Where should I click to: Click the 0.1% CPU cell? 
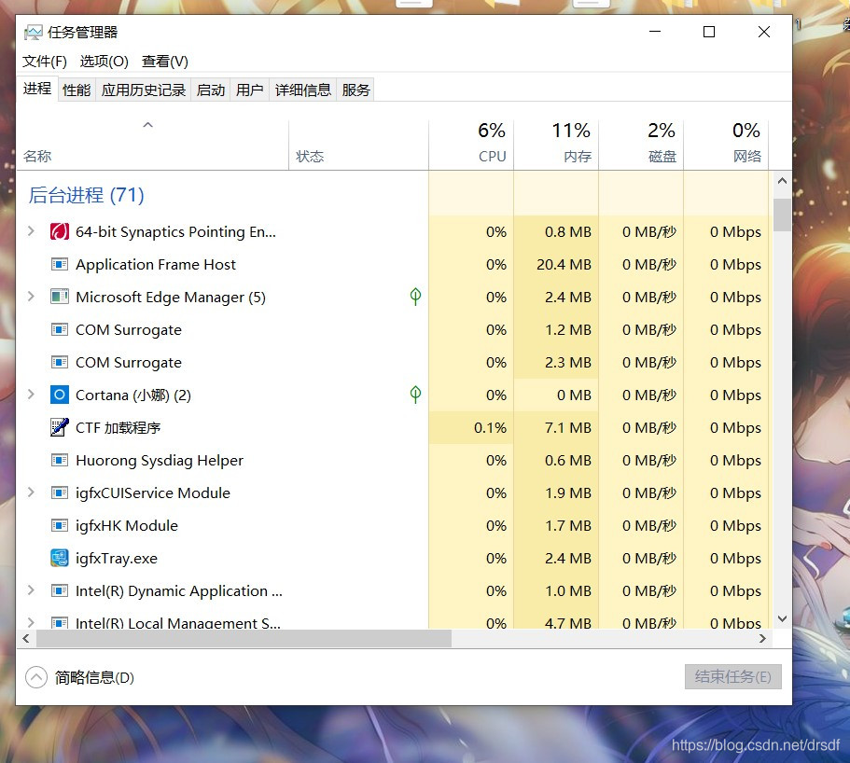click(x=471, y=427)
